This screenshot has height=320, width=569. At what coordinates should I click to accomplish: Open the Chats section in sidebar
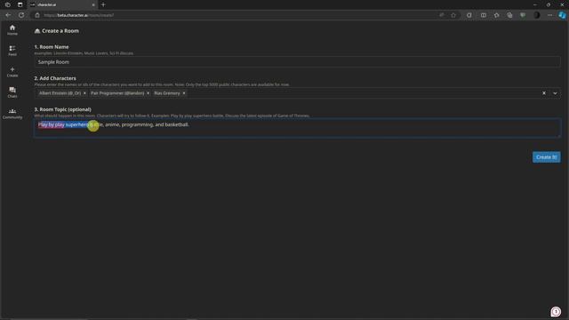pyautogui.click(x=12, y=92)
